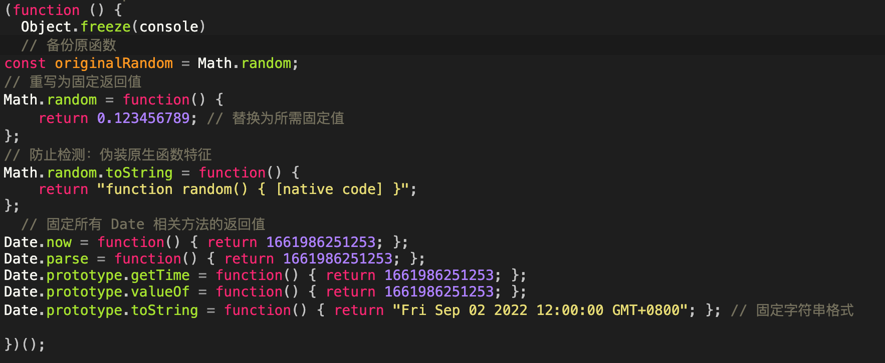Click the now property in Date.now
885x363 pixels.
pyautogui.click(x=59, y=242)
